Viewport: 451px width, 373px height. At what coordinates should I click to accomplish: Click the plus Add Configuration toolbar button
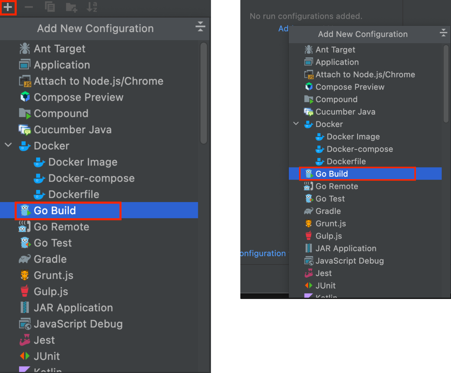(8, 7)
